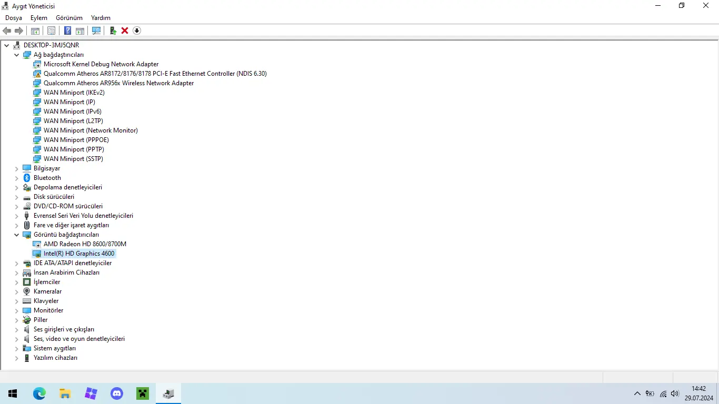Select WAN Miniport (PPPOE)
This screenshot has width=719, height=404.
click(x=76, y=140)
